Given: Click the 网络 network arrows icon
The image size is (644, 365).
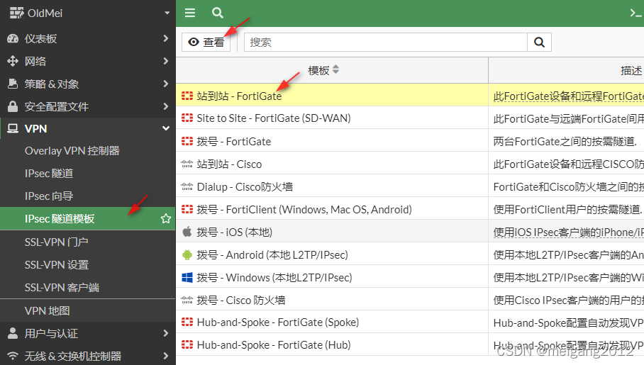Looking at the screenshot, I should (x=13, y=61).
